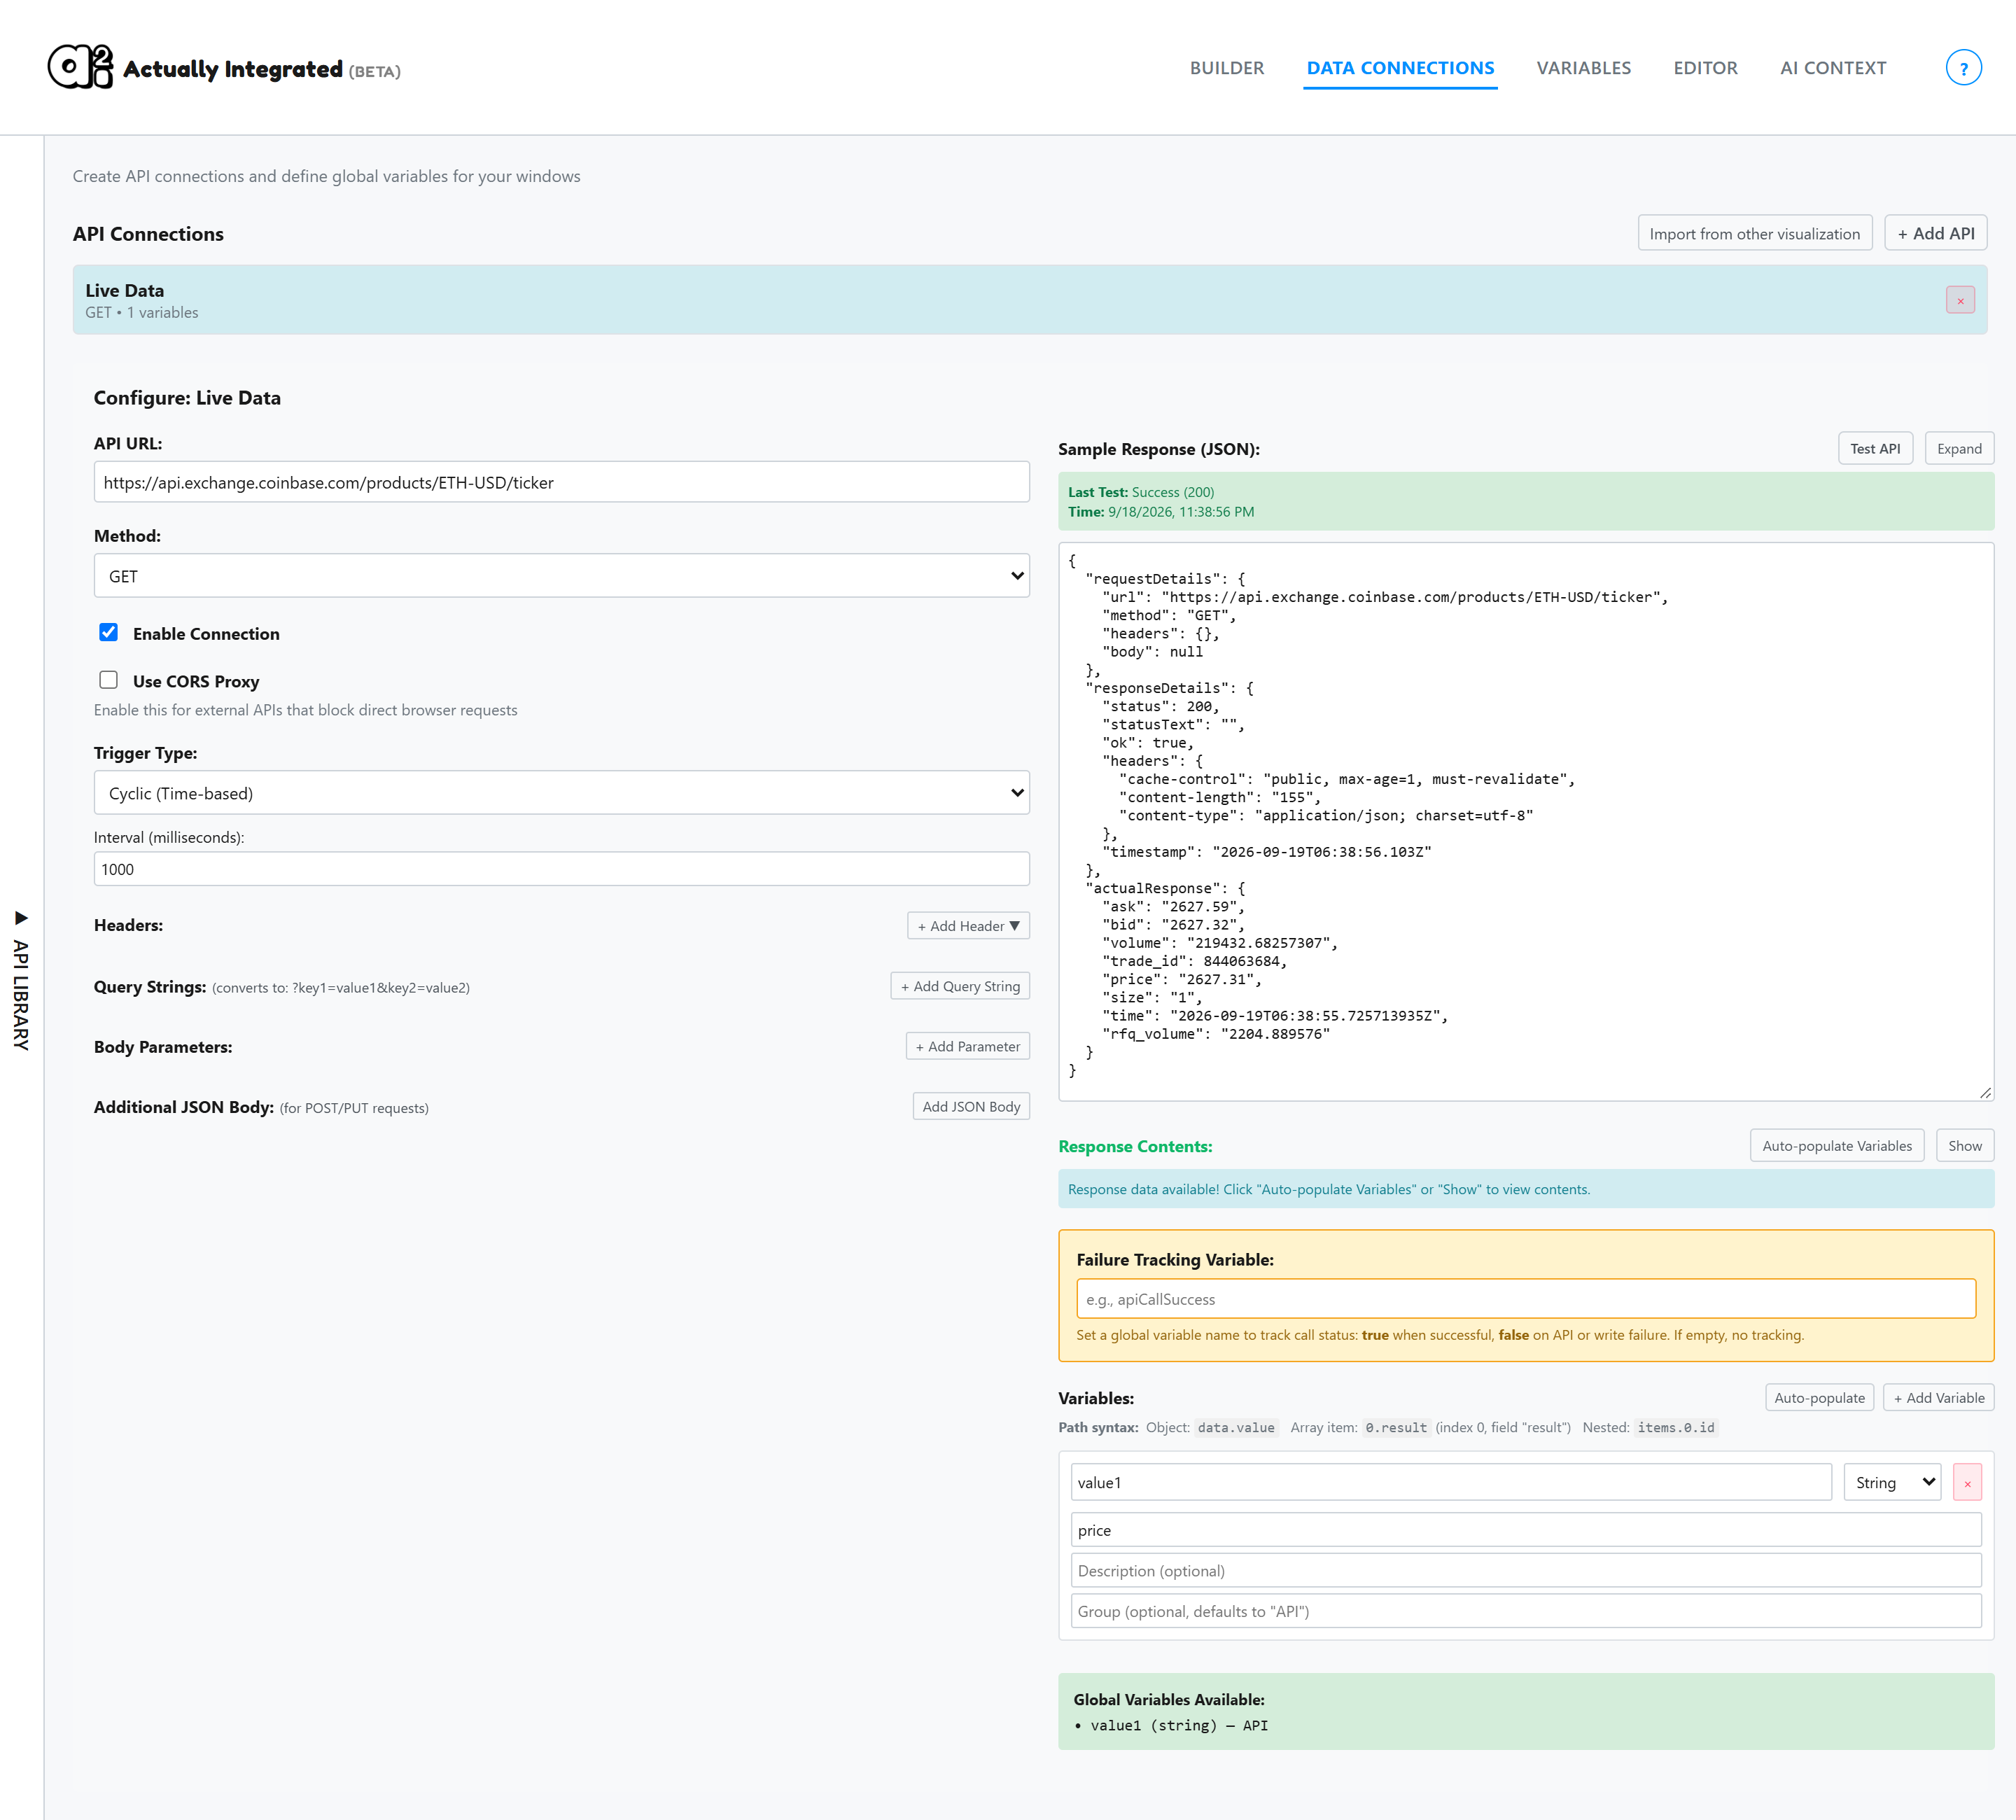
Task: Expand the API LIBRARY side panel arrow
Action: (x=21, y=918)
